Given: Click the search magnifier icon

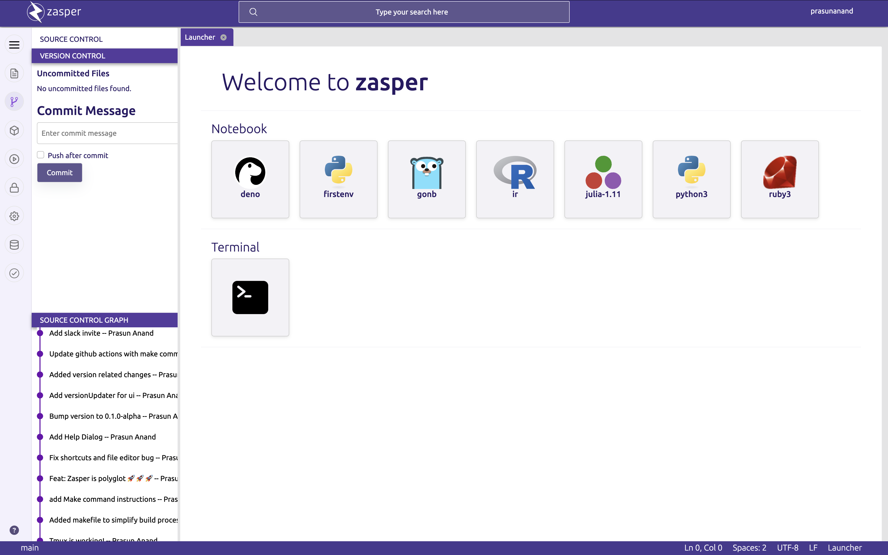Looking at the screenshot, I should [253, 12].
